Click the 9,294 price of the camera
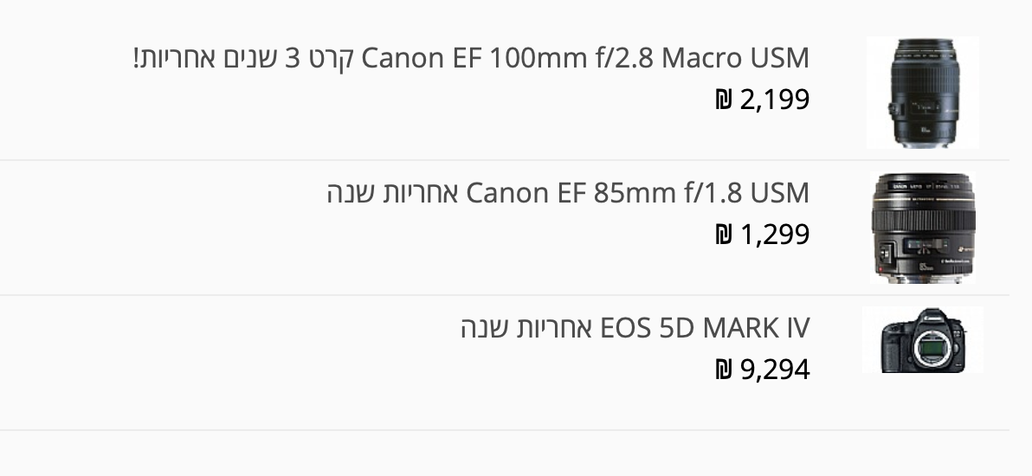 (774, 370)
